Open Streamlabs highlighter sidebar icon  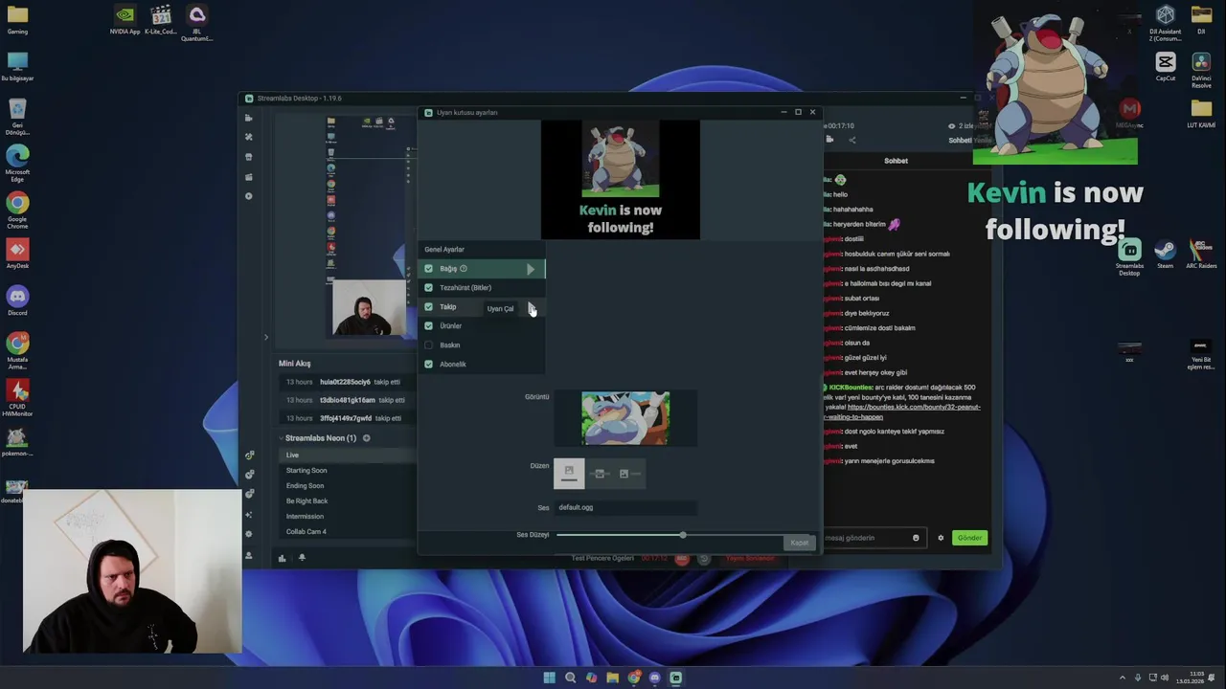[249, 177]
